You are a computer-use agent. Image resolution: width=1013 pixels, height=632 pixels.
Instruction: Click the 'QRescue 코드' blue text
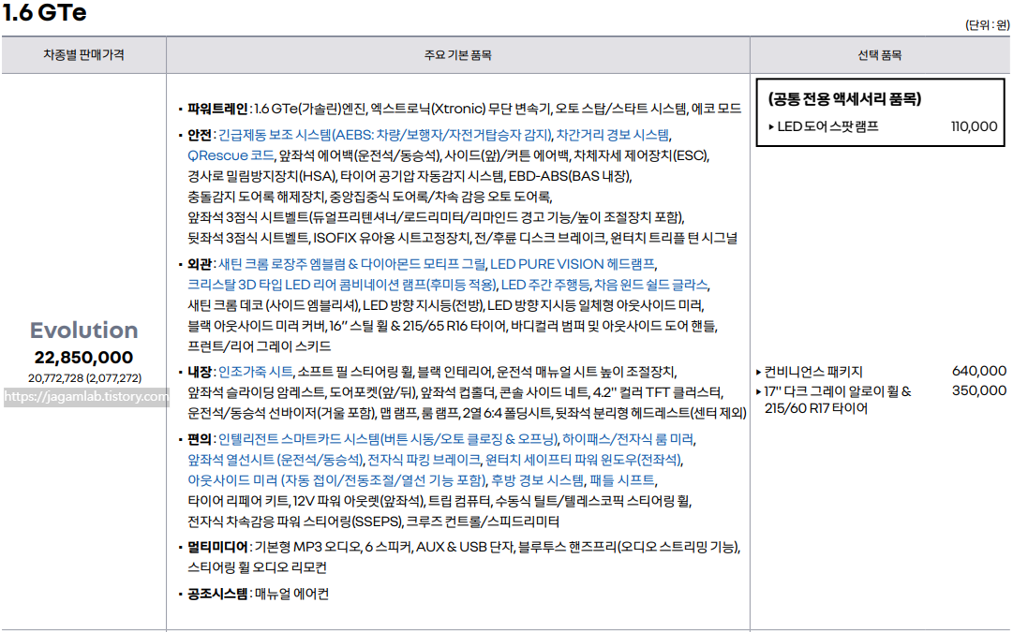point(230,155)
